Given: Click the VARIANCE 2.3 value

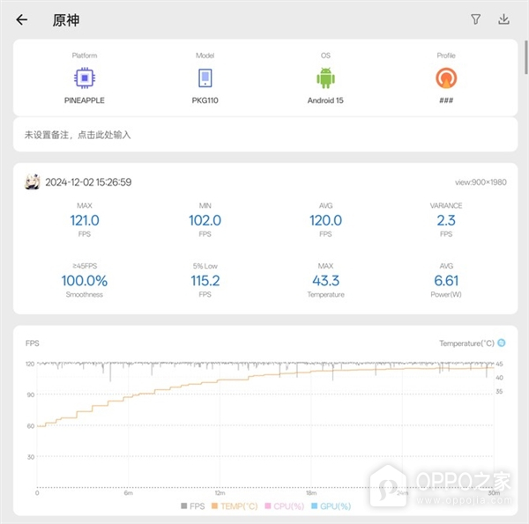Looking at the screenshot, I should click(x=446, y=220).
